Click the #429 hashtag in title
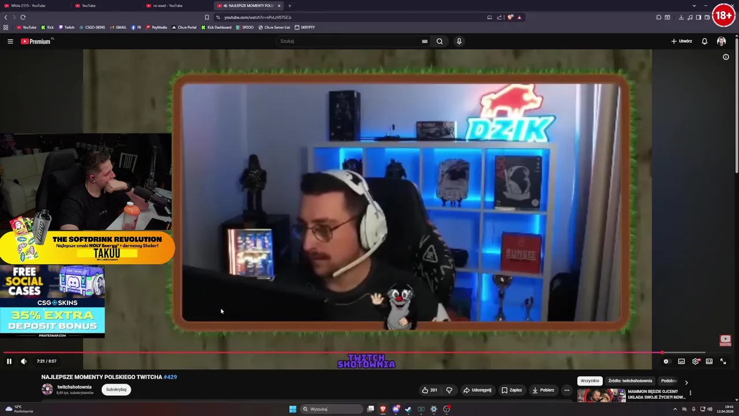The height and width of the screenshot is (416, 739). [x=170, y=377]
